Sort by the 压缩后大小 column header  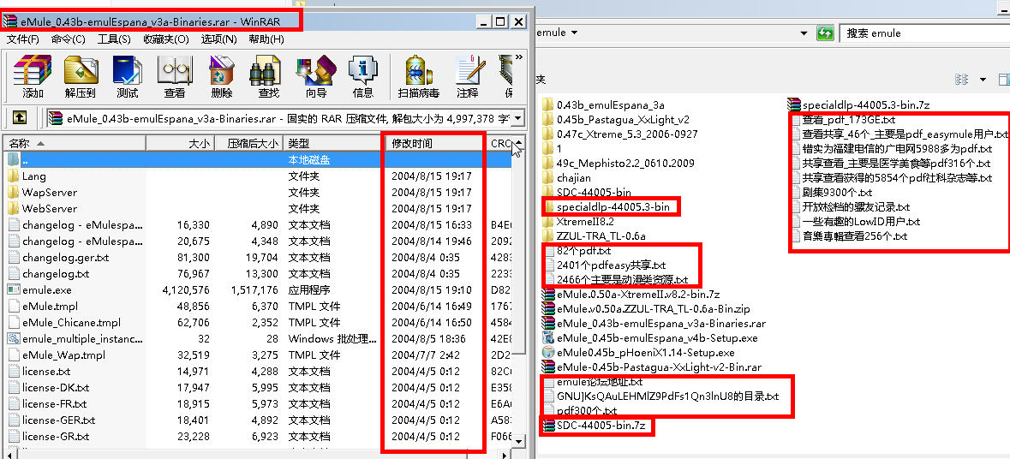click(x=248, y=143)
